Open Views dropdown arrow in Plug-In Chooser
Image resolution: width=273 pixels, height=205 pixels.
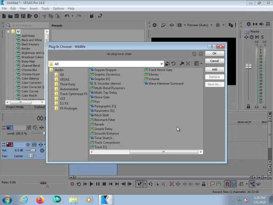[201, 64]
